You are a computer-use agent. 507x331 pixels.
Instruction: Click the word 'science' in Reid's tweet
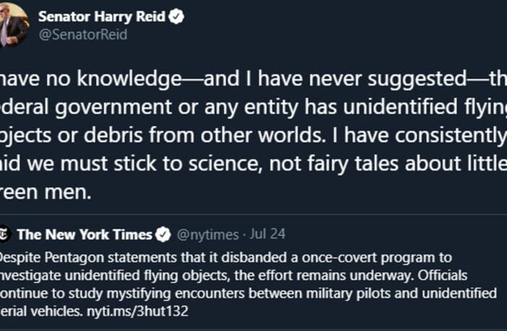click(x=225, y=164)
